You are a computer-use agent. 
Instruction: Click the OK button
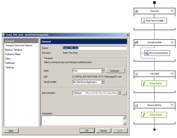(87, 130)
